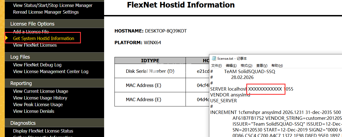Open View License Denials report
The height and width of the screenshot is (137, 342).
pyautogui.click(x=34, y=111)
